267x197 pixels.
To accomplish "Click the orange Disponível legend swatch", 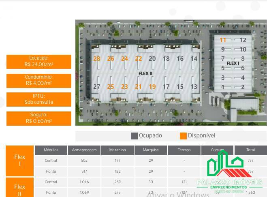I will [x=183, y=136].
